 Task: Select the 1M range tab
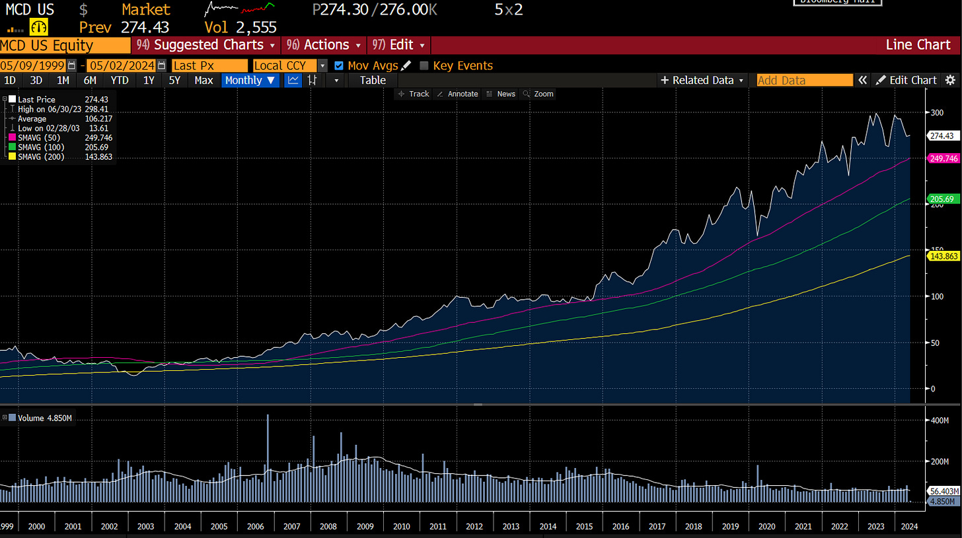click(63, 80)
